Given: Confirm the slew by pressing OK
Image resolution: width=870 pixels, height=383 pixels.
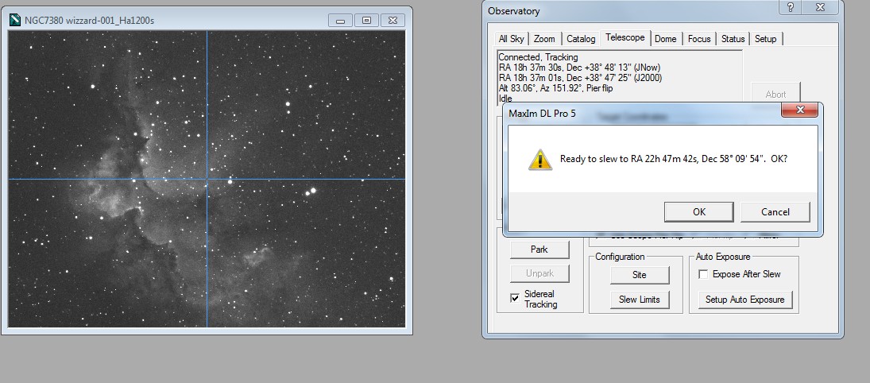Looking at the screenshot, I should (698, 212).
